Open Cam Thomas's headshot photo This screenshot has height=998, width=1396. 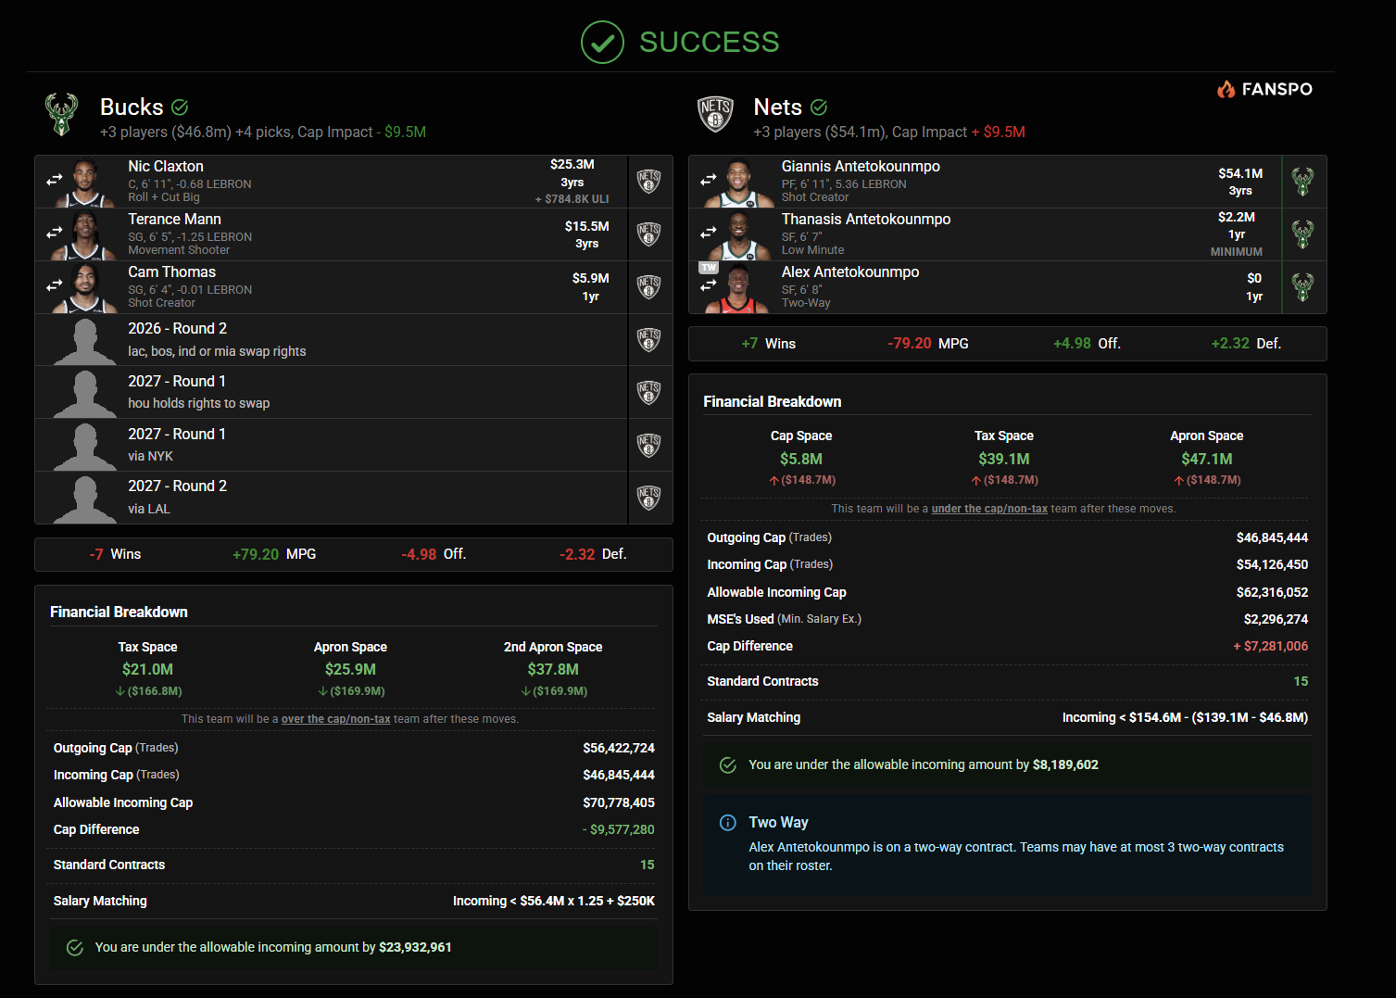tap(85, 289)
